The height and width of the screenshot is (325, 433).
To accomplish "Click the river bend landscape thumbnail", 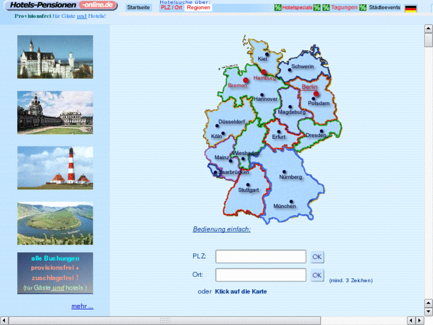I will [55, 224].
